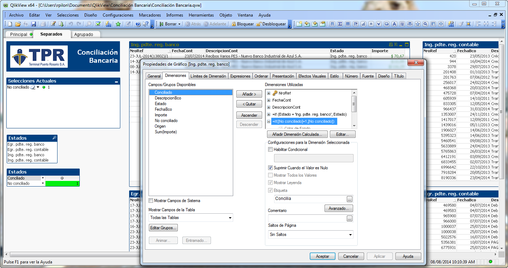Enable the Habilitar Condicional checkbox
508x268 pixels.
[x=271, y=150]
